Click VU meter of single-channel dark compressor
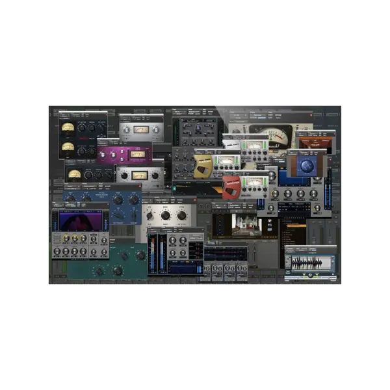Viewport: 390px width, 390px height. point(75,174)
